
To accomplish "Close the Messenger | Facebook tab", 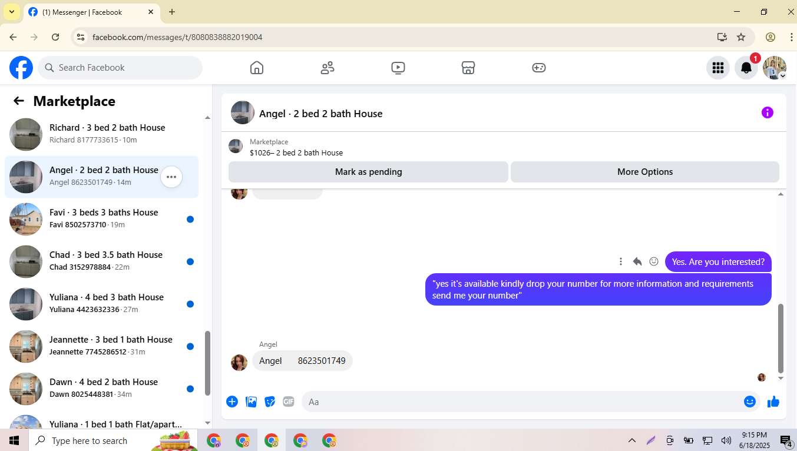I will click(x=151, y=12).
